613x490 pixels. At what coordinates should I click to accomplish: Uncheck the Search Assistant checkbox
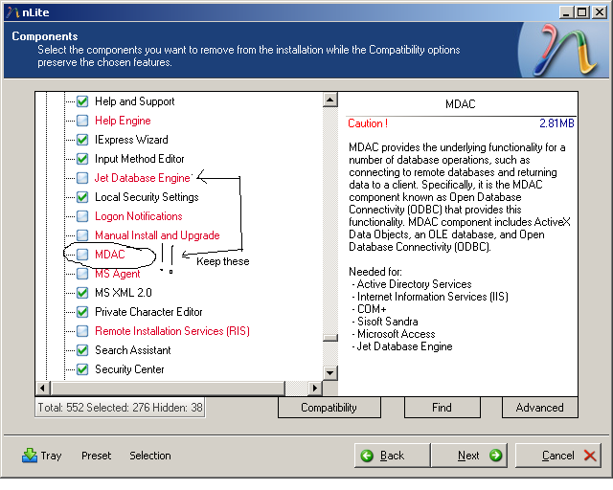coord(82,350)
